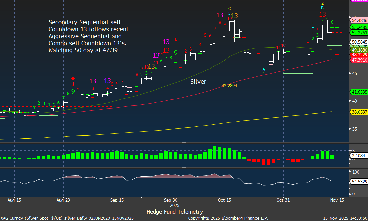Click the 47.3910 red moving average tag
Viewport: 368px width, 221px height.
(x=359, y=60)
